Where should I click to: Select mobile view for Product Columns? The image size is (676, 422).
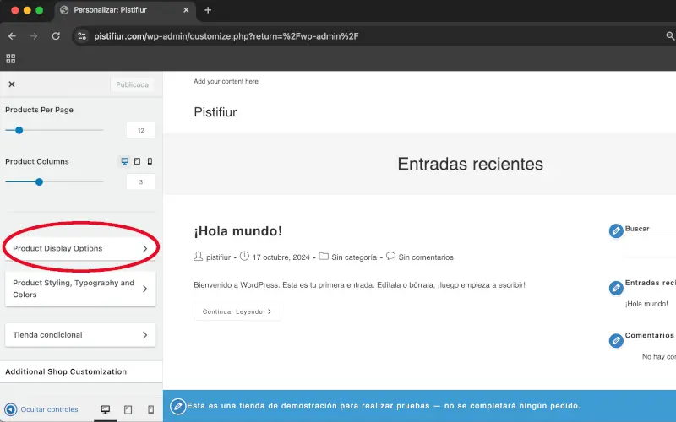pos(150,161)
